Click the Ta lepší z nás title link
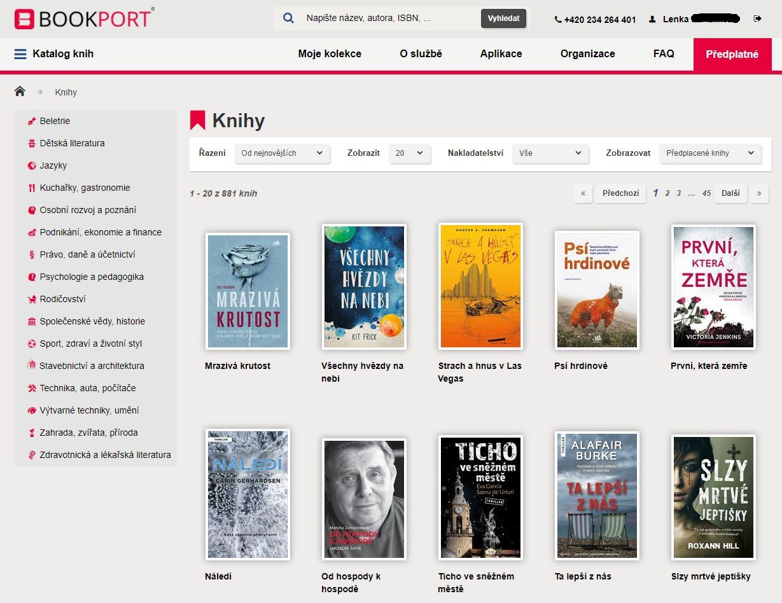The image size is (782, 603). coord(583,576)
